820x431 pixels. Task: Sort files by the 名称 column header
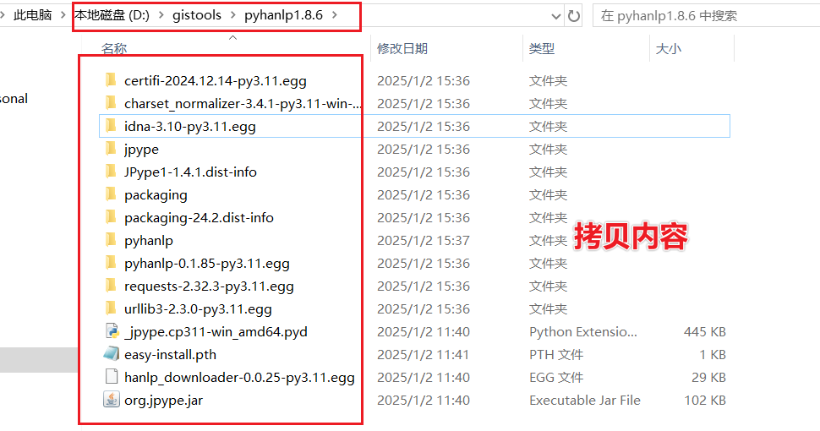click(x=114, y=49)
